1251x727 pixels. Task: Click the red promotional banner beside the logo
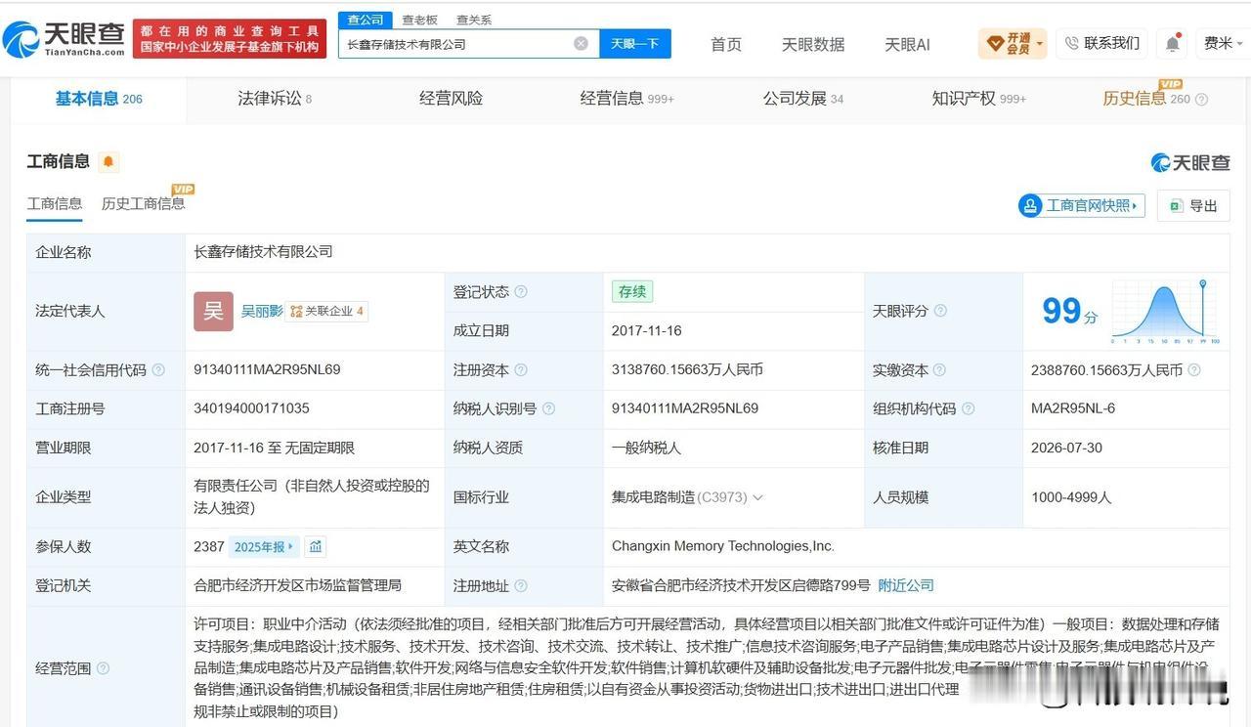click(x=232, y=39)
